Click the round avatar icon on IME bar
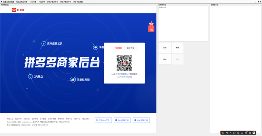The image size is (262, 136). [x=254, y=133]
